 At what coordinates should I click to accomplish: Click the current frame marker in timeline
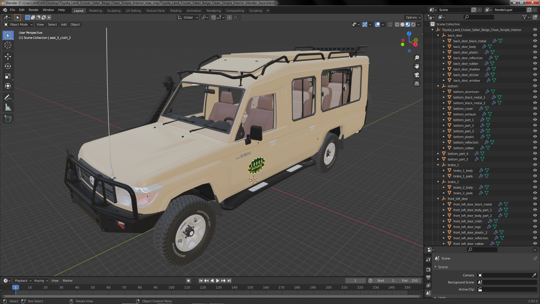[15, 287]
